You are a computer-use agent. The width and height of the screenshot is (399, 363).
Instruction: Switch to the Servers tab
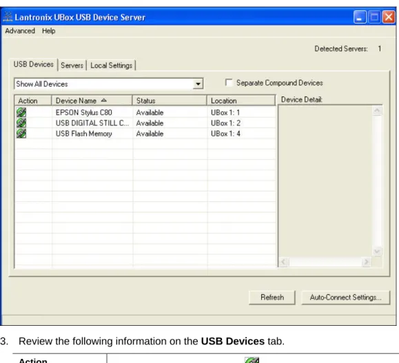pos(72,65)
